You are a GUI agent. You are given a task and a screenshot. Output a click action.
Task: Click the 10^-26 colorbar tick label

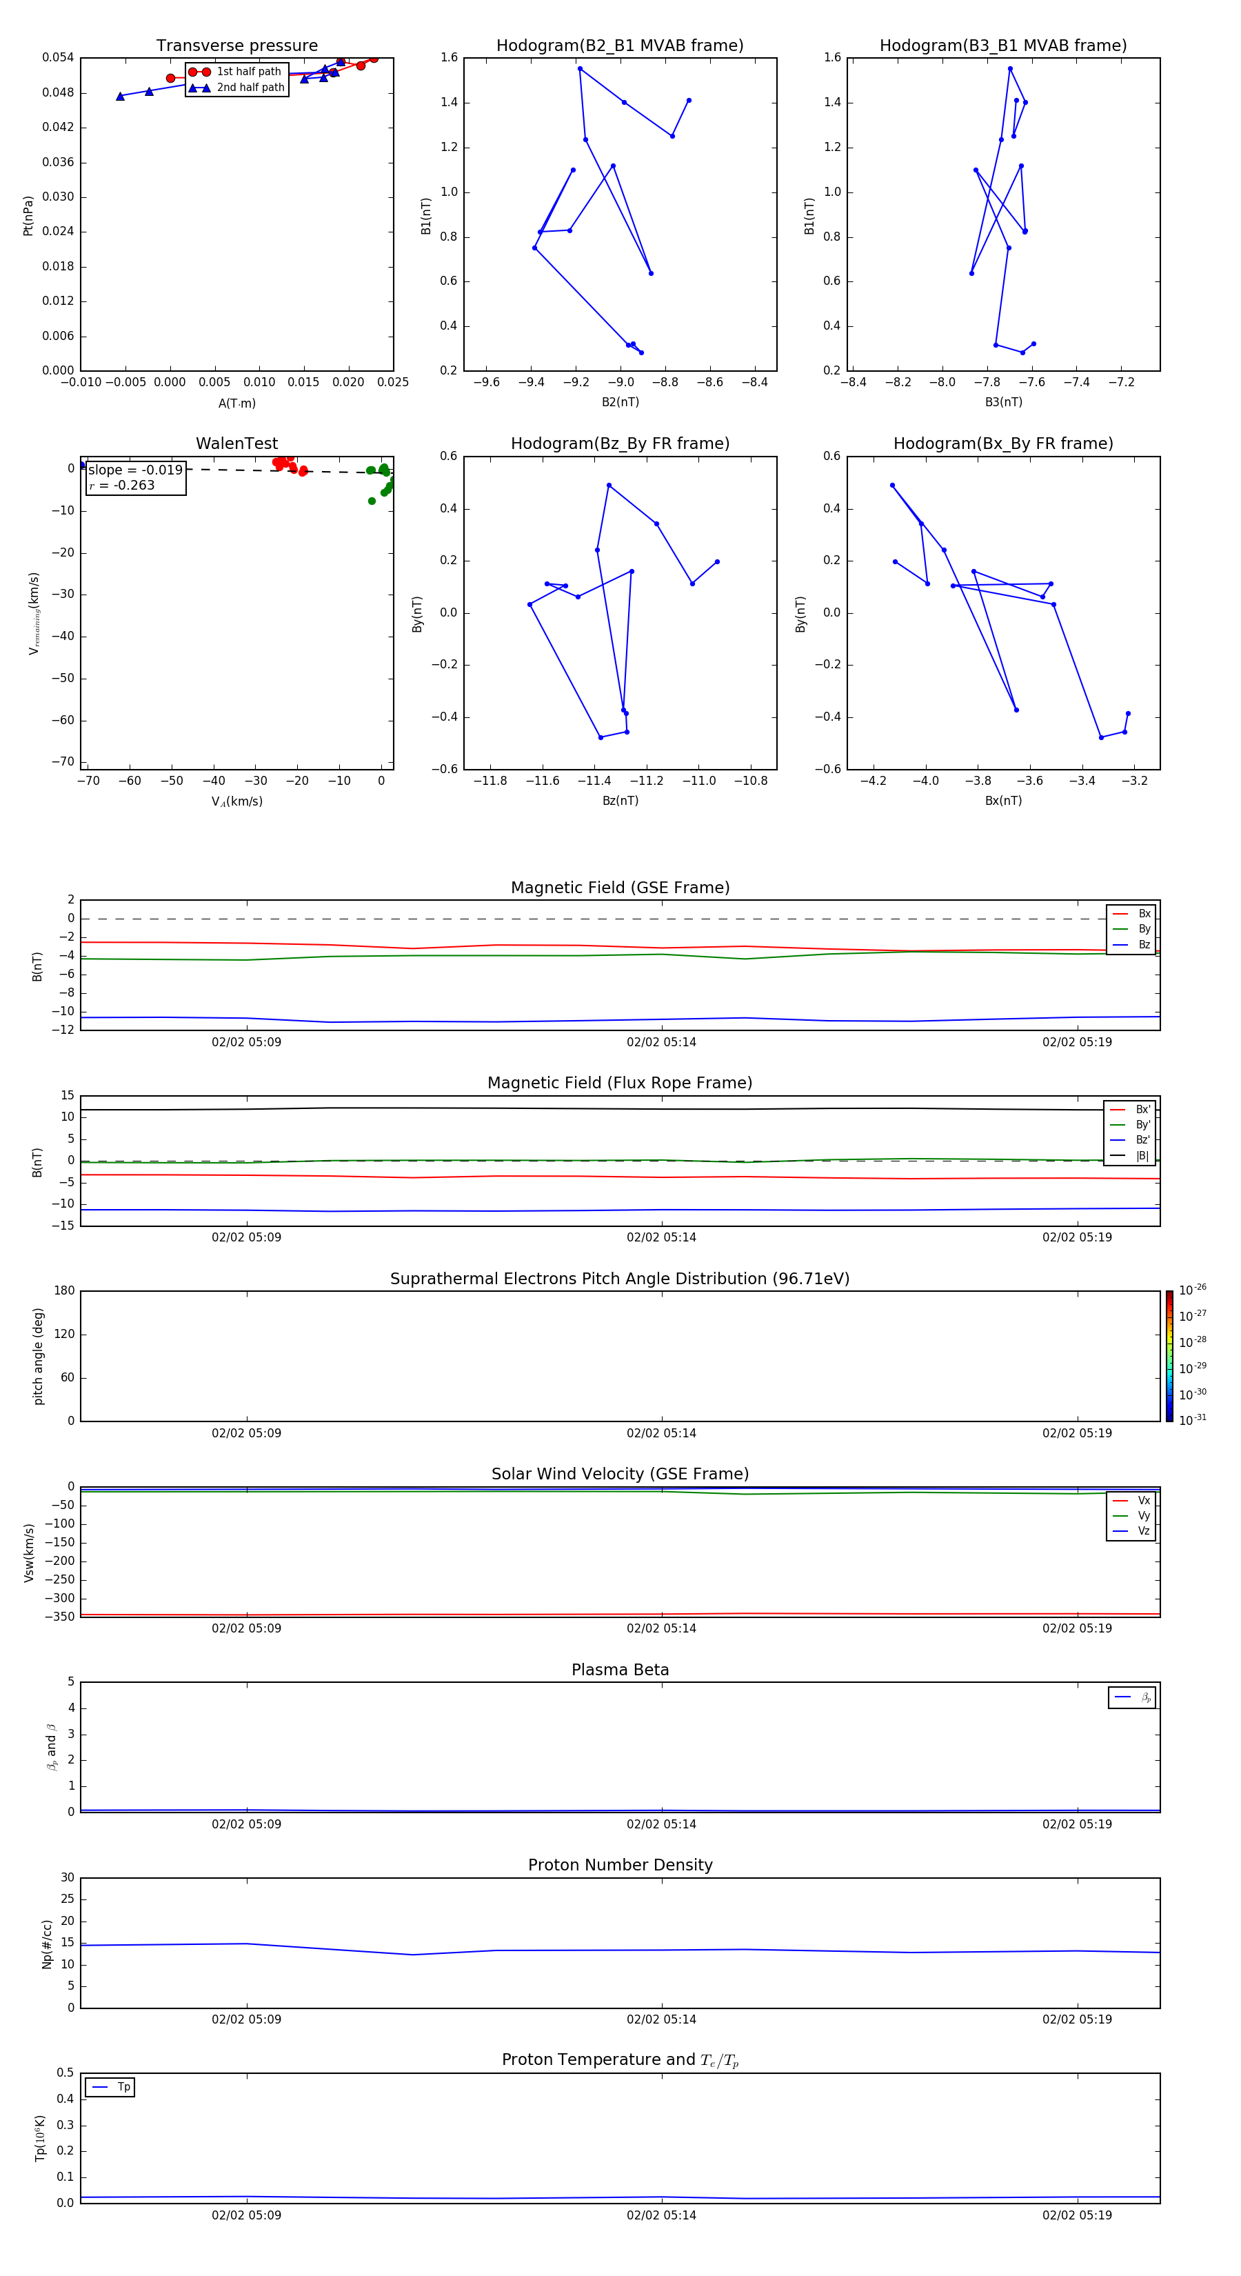tap(1193, 1290)
